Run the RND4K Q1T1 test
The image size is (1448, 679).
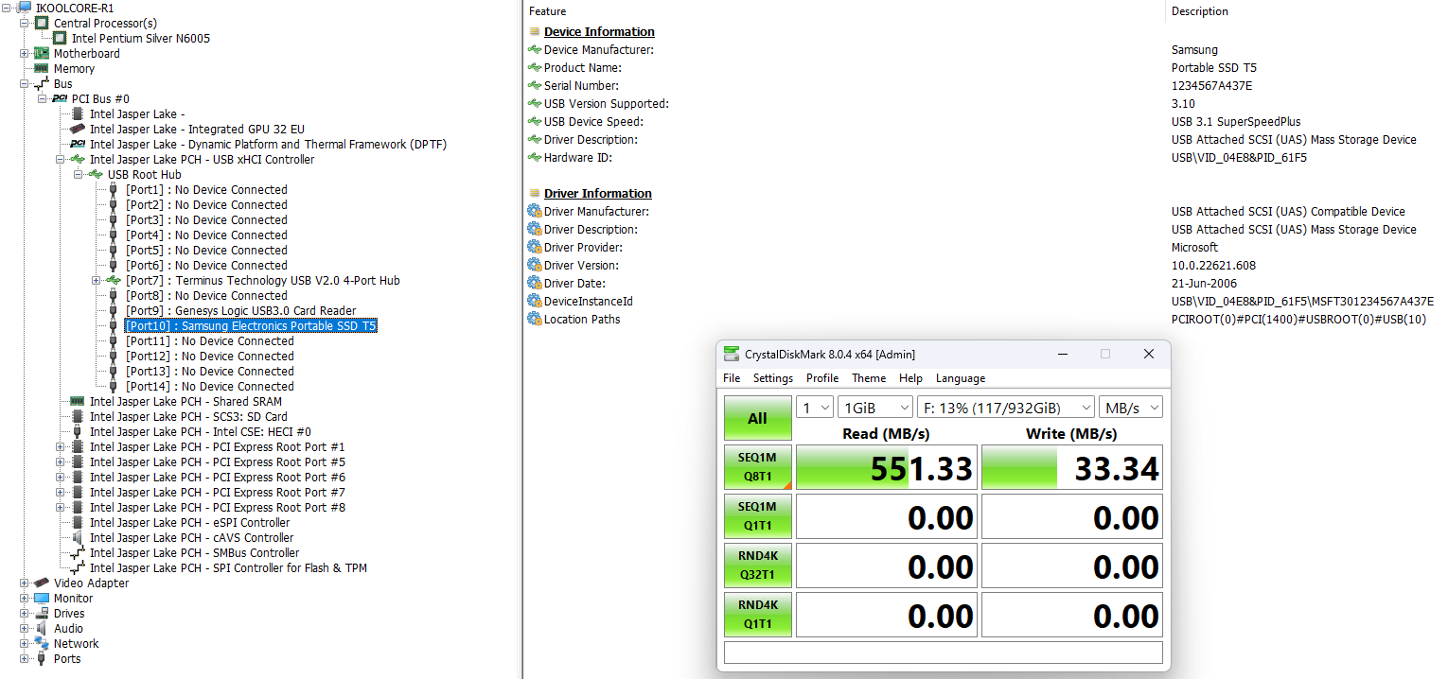pos(757,615)
